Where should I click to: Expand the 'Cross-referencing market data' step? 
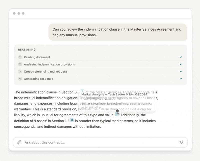pyautogui.click(x=180, y=71)
